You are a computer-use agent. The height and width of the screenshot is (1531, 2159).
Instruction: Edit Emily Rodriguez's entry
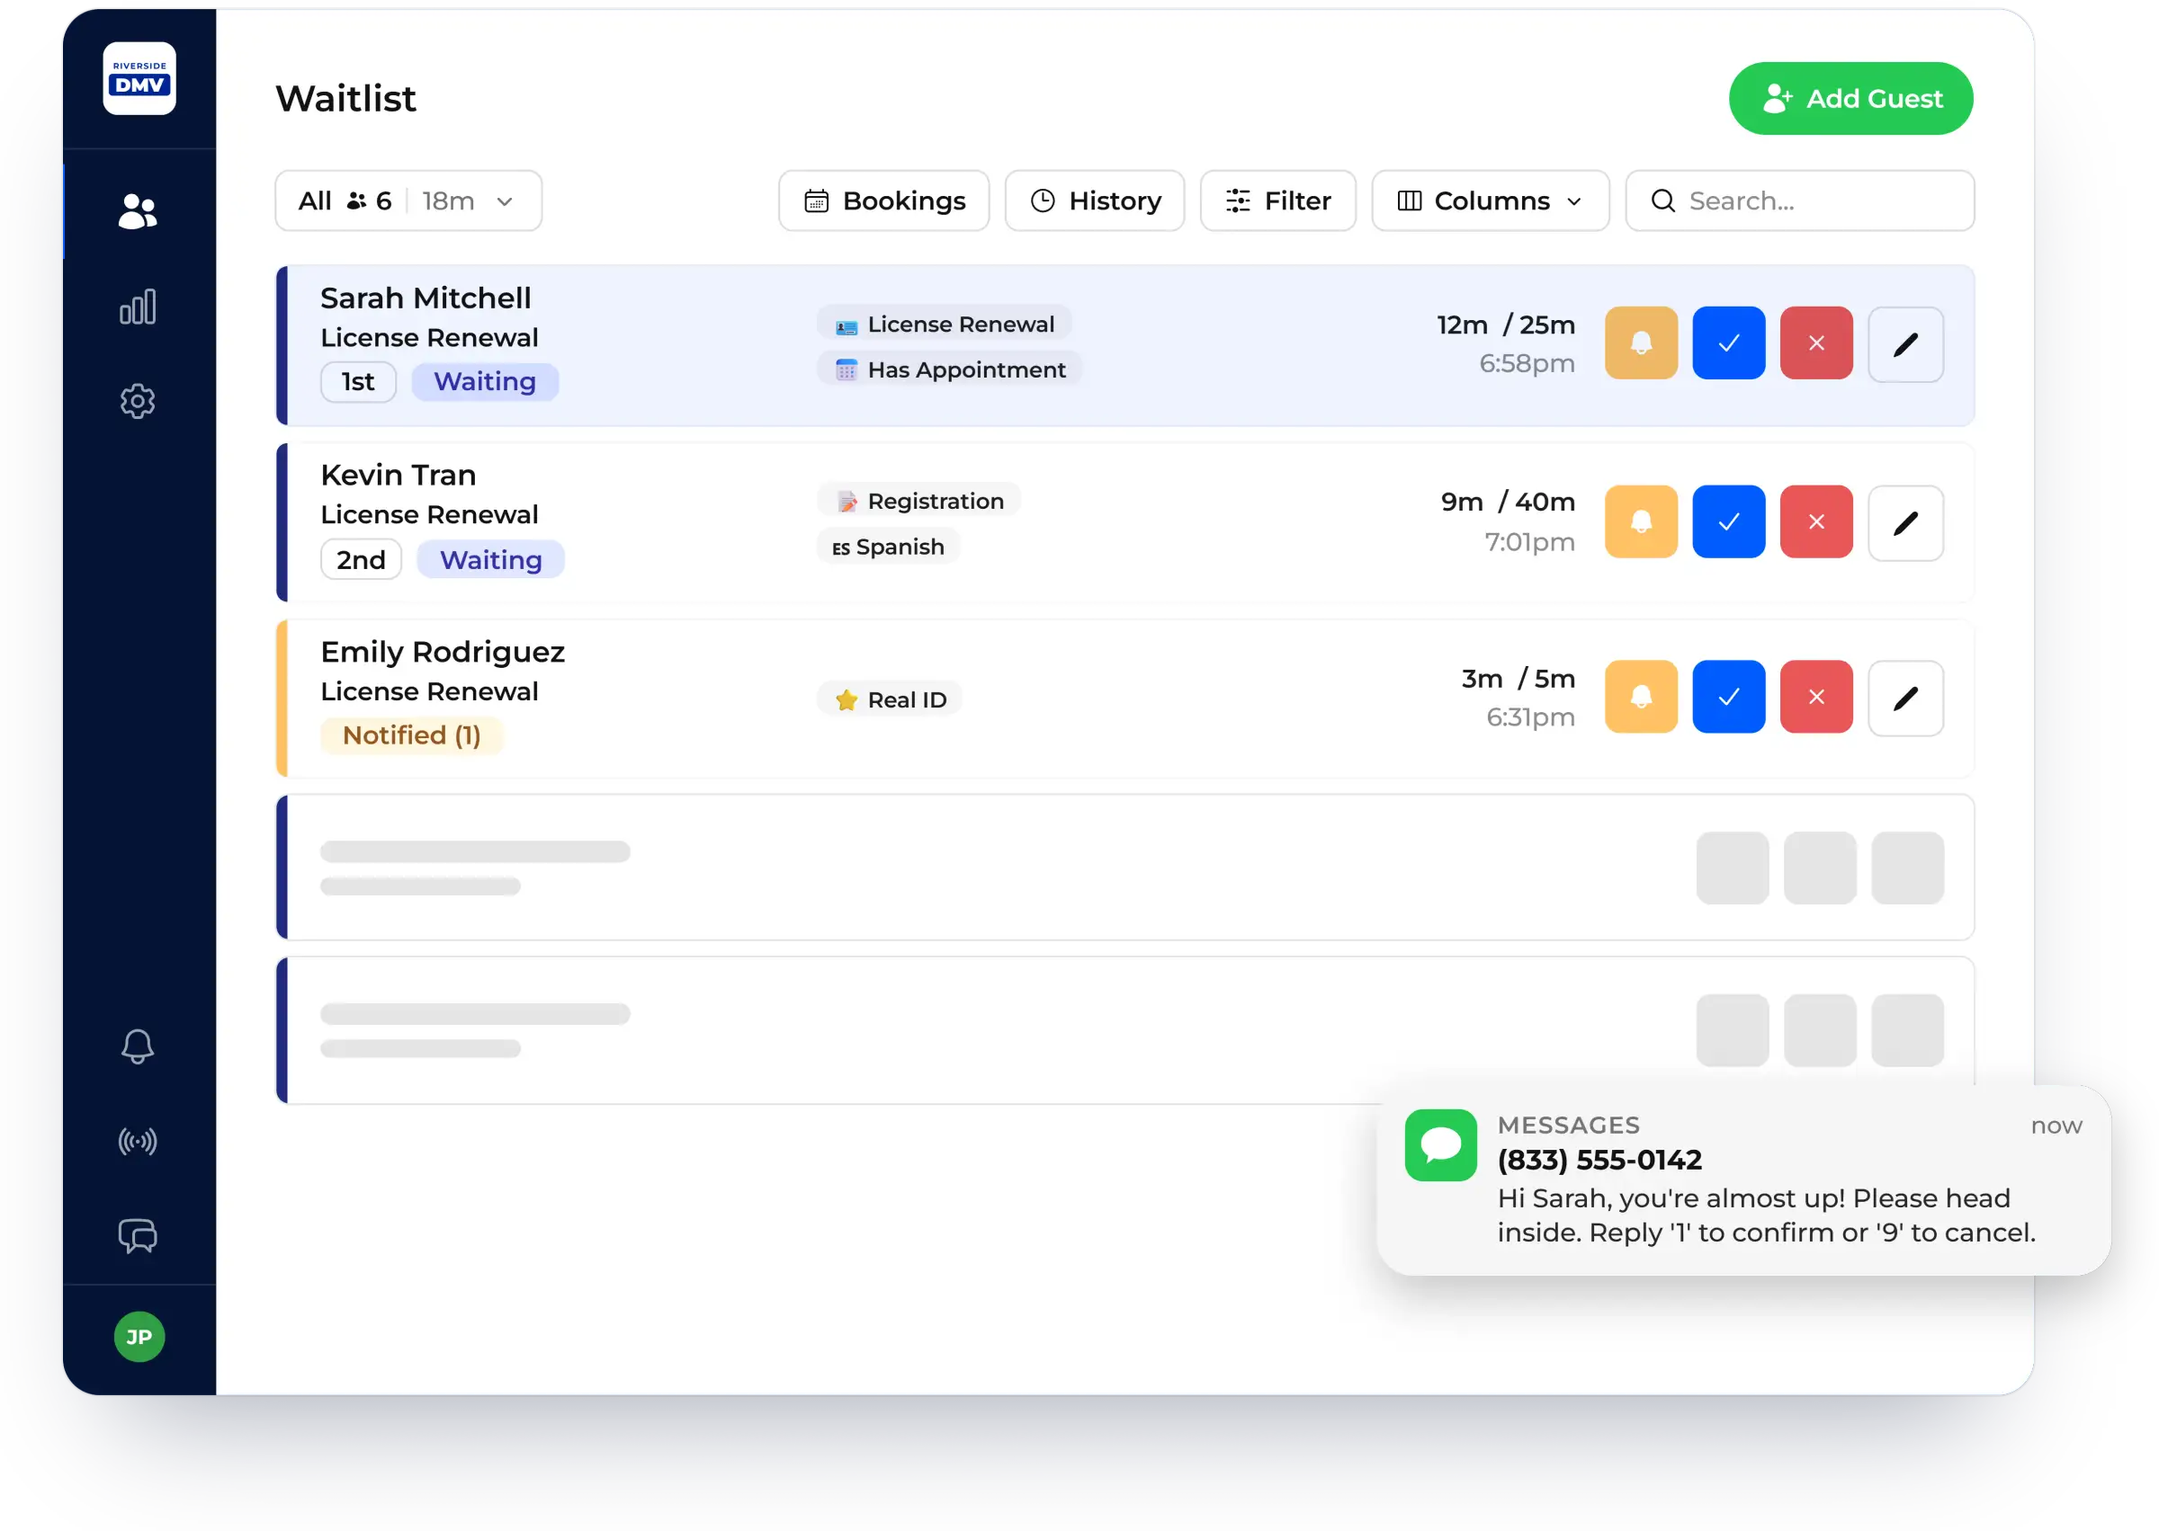1906,699
